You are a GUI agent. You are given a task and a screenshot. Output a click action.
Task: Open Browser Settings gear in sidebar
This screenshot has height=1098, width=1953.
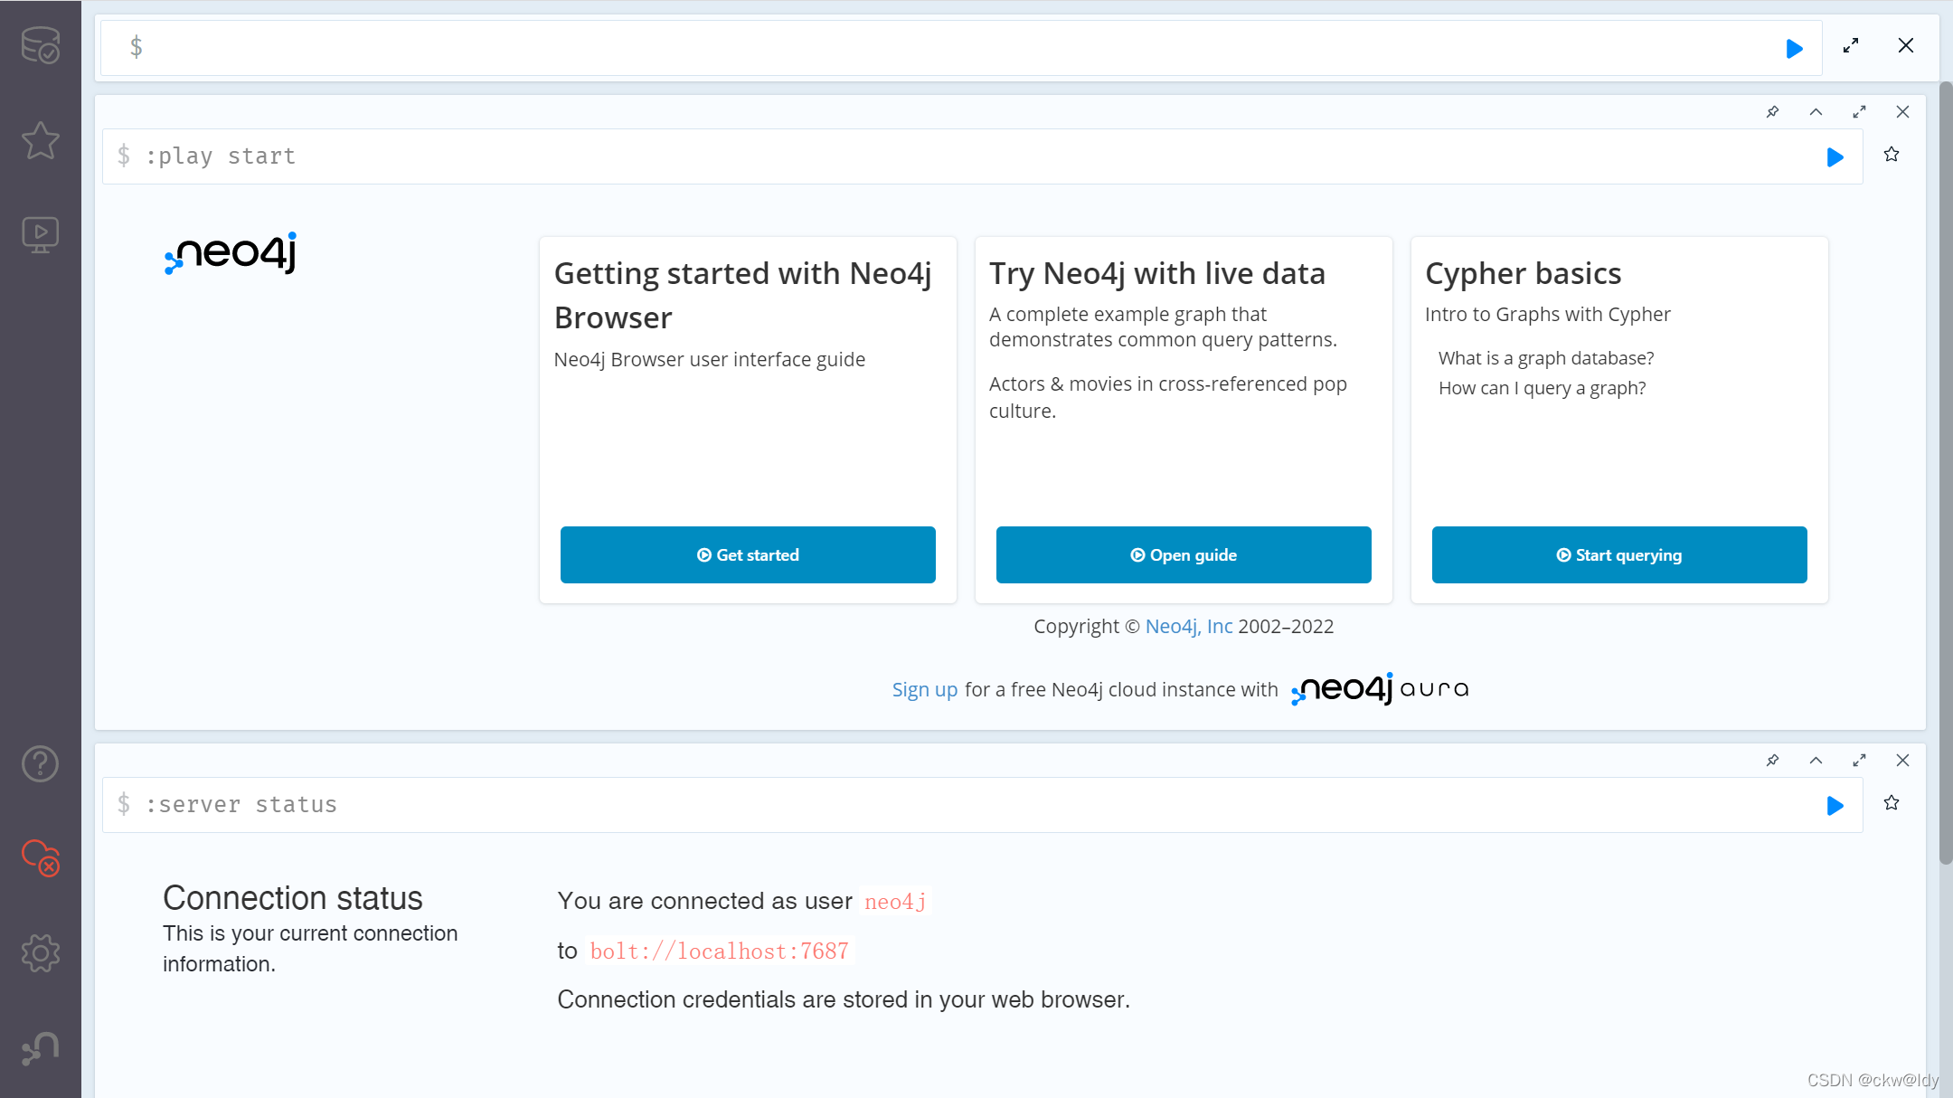(x=40, y=953)
